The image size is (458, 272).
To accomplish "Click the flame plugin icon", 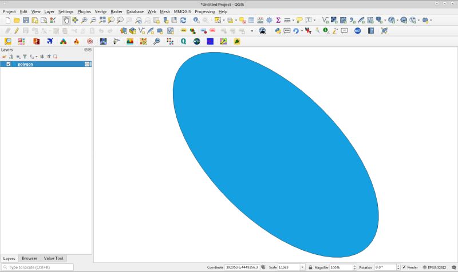I will [77, 41].
